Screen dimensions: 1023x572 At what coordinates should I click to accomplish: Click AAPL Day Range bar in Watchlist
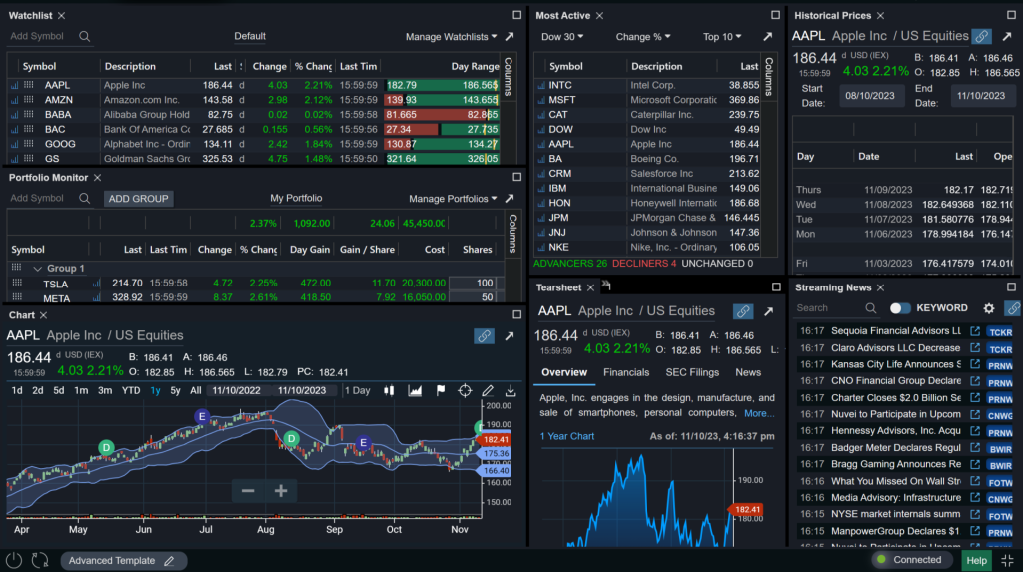point(442,85)
